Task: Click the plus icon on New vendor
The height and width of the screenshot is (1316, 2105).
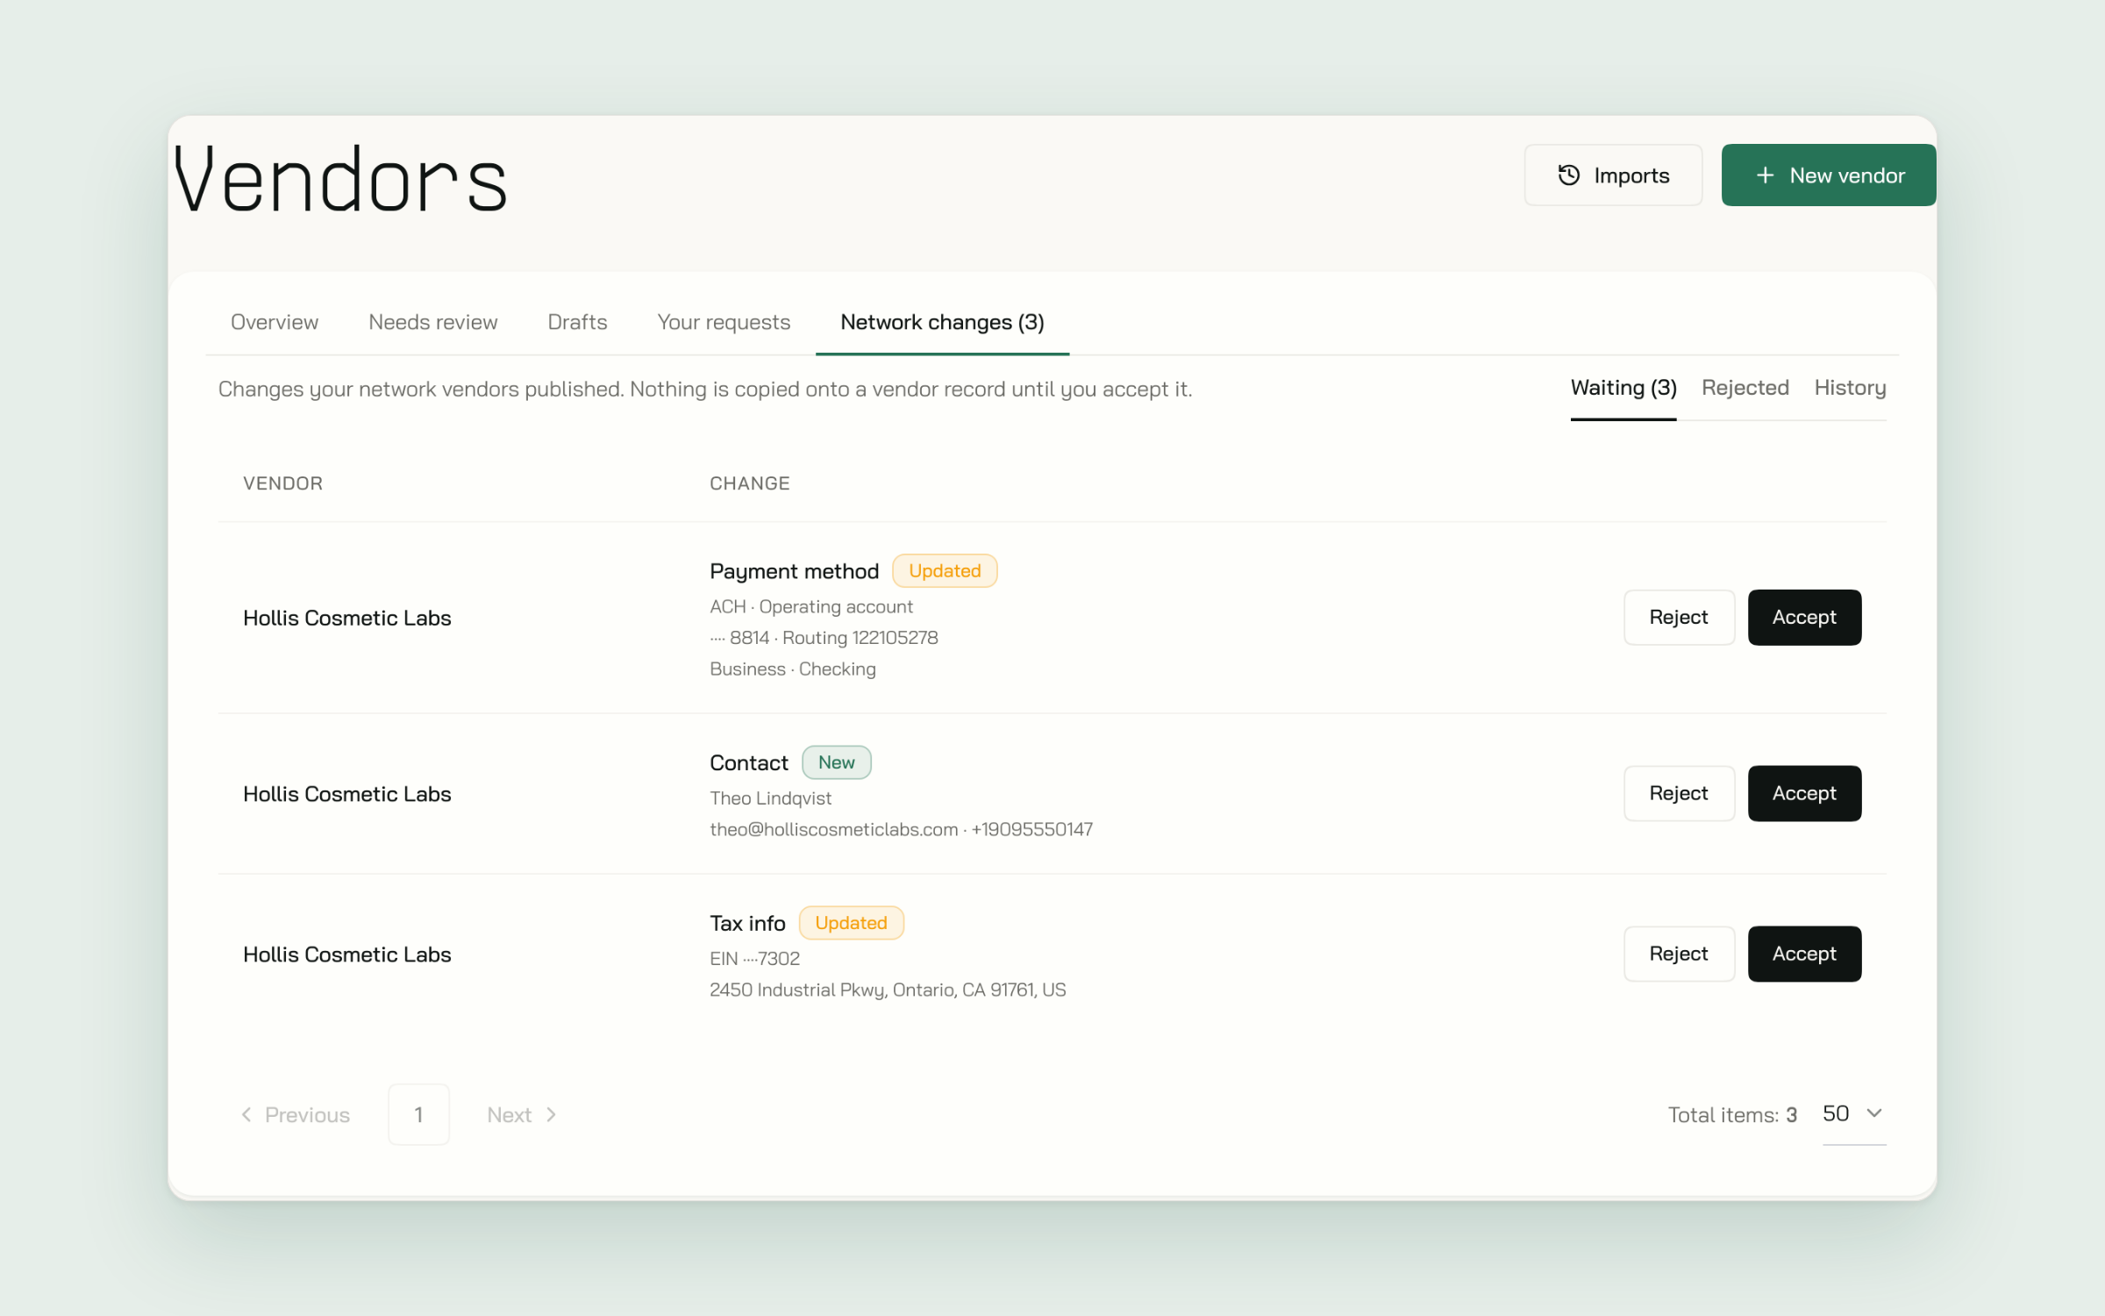Action: (x=1765, y=175)
